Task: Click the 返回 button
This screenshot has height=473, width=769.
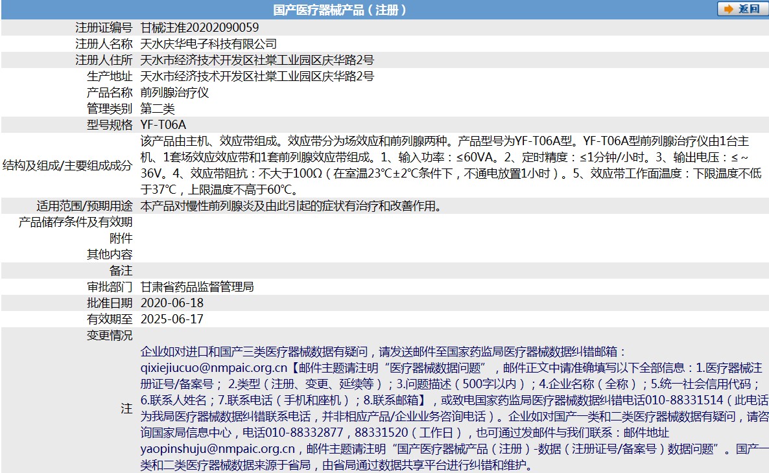Action: tap(742, 9)
